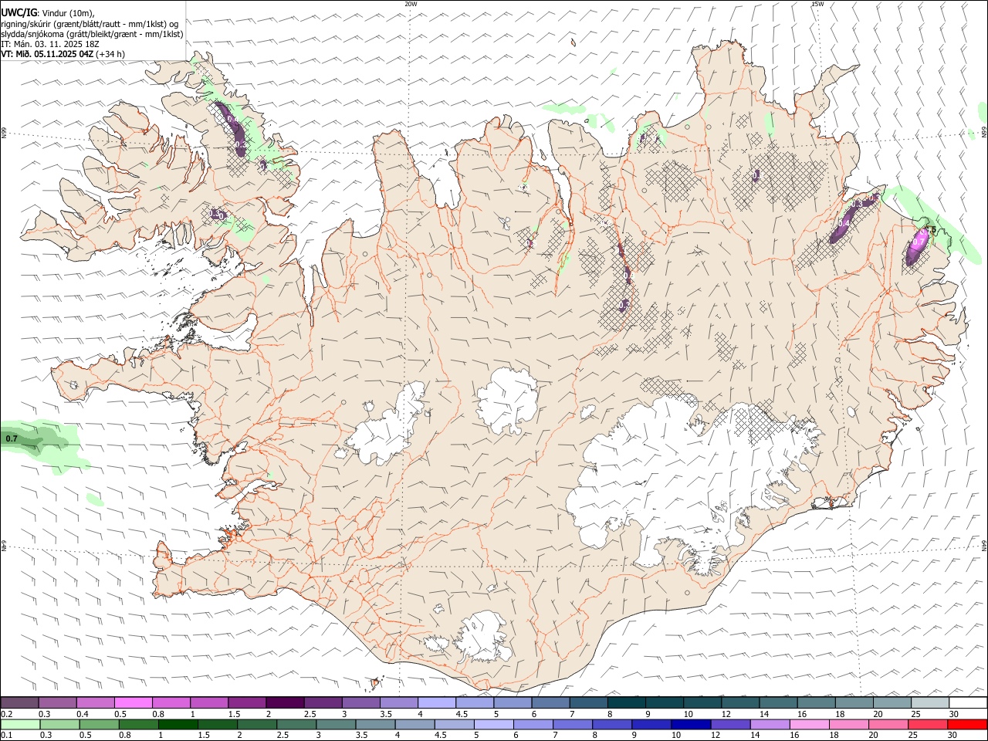This screenshot has width=988, height=741.
Task: Choose top legend row swatch between 5 and 6
Action: (x=513, y=702)
